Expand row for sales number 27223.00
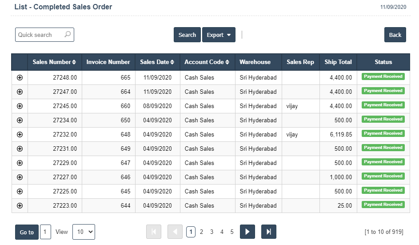This screenshot has height=245, width=419. click(x=20, y=205)
